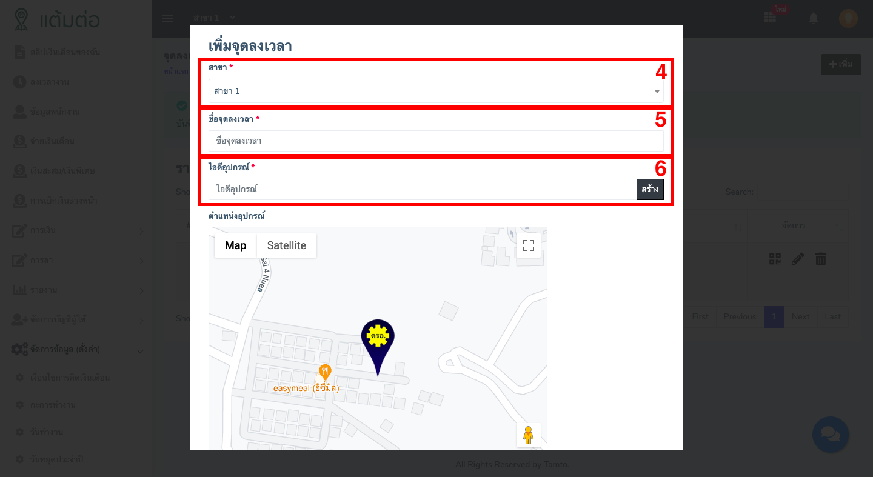Image resolution: width=873 pixels, height=477 pixels.
Task: Click the QR code icon in table row
Action: point(775,259)
